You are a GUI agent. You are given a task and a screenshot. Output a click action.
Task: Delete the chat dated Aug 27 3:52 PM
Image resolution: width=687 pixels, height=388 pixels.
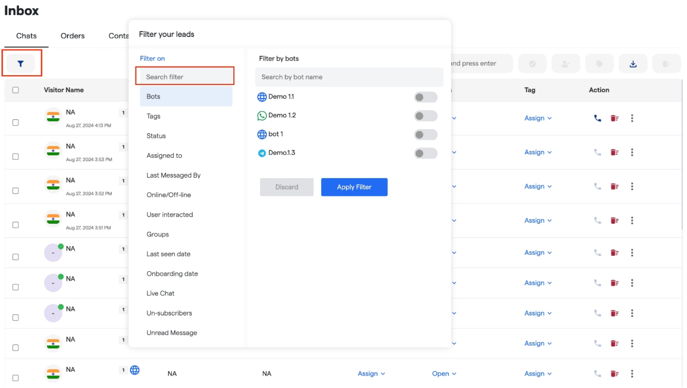[x=614, y=186]
